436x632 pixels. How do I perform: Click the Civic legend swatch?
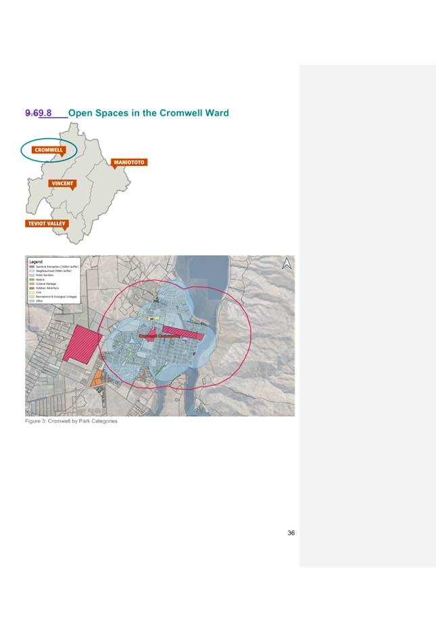tap(32, 292)
